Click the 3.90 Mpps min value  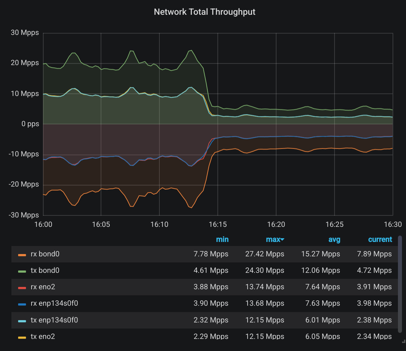pos(211,303)
